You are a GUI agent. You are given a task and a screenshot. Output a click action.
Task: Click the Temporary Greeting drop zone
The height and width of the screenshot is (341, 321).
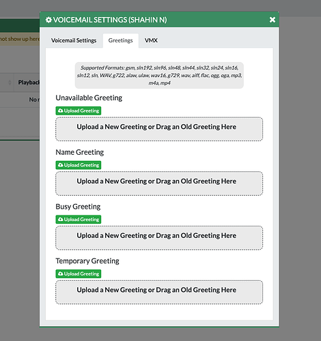point(159,292)
